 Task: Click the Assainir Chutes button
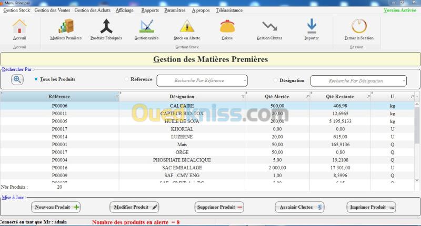299,207
